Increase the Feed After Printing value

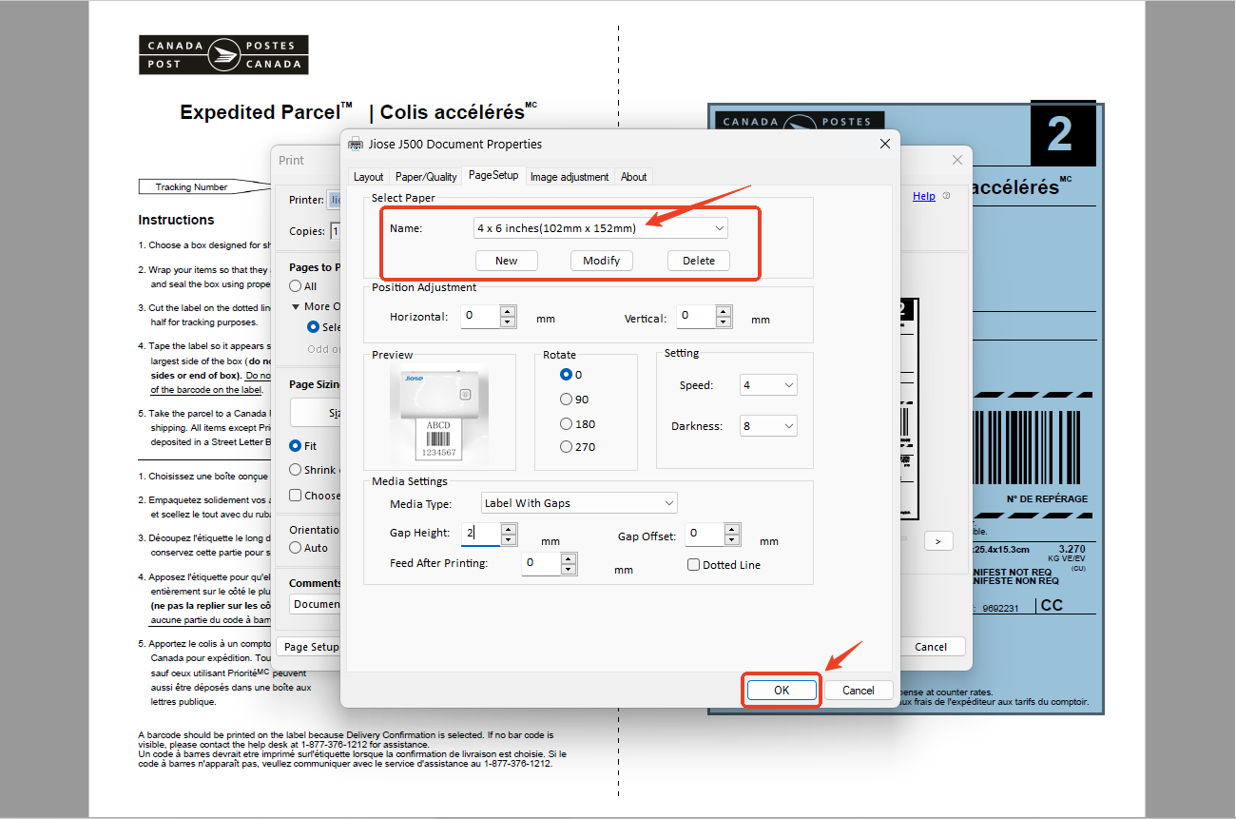(569, 557)
